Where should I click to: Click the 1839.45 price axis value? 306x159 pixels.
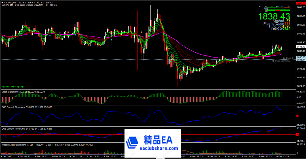(x=301, y=42)
